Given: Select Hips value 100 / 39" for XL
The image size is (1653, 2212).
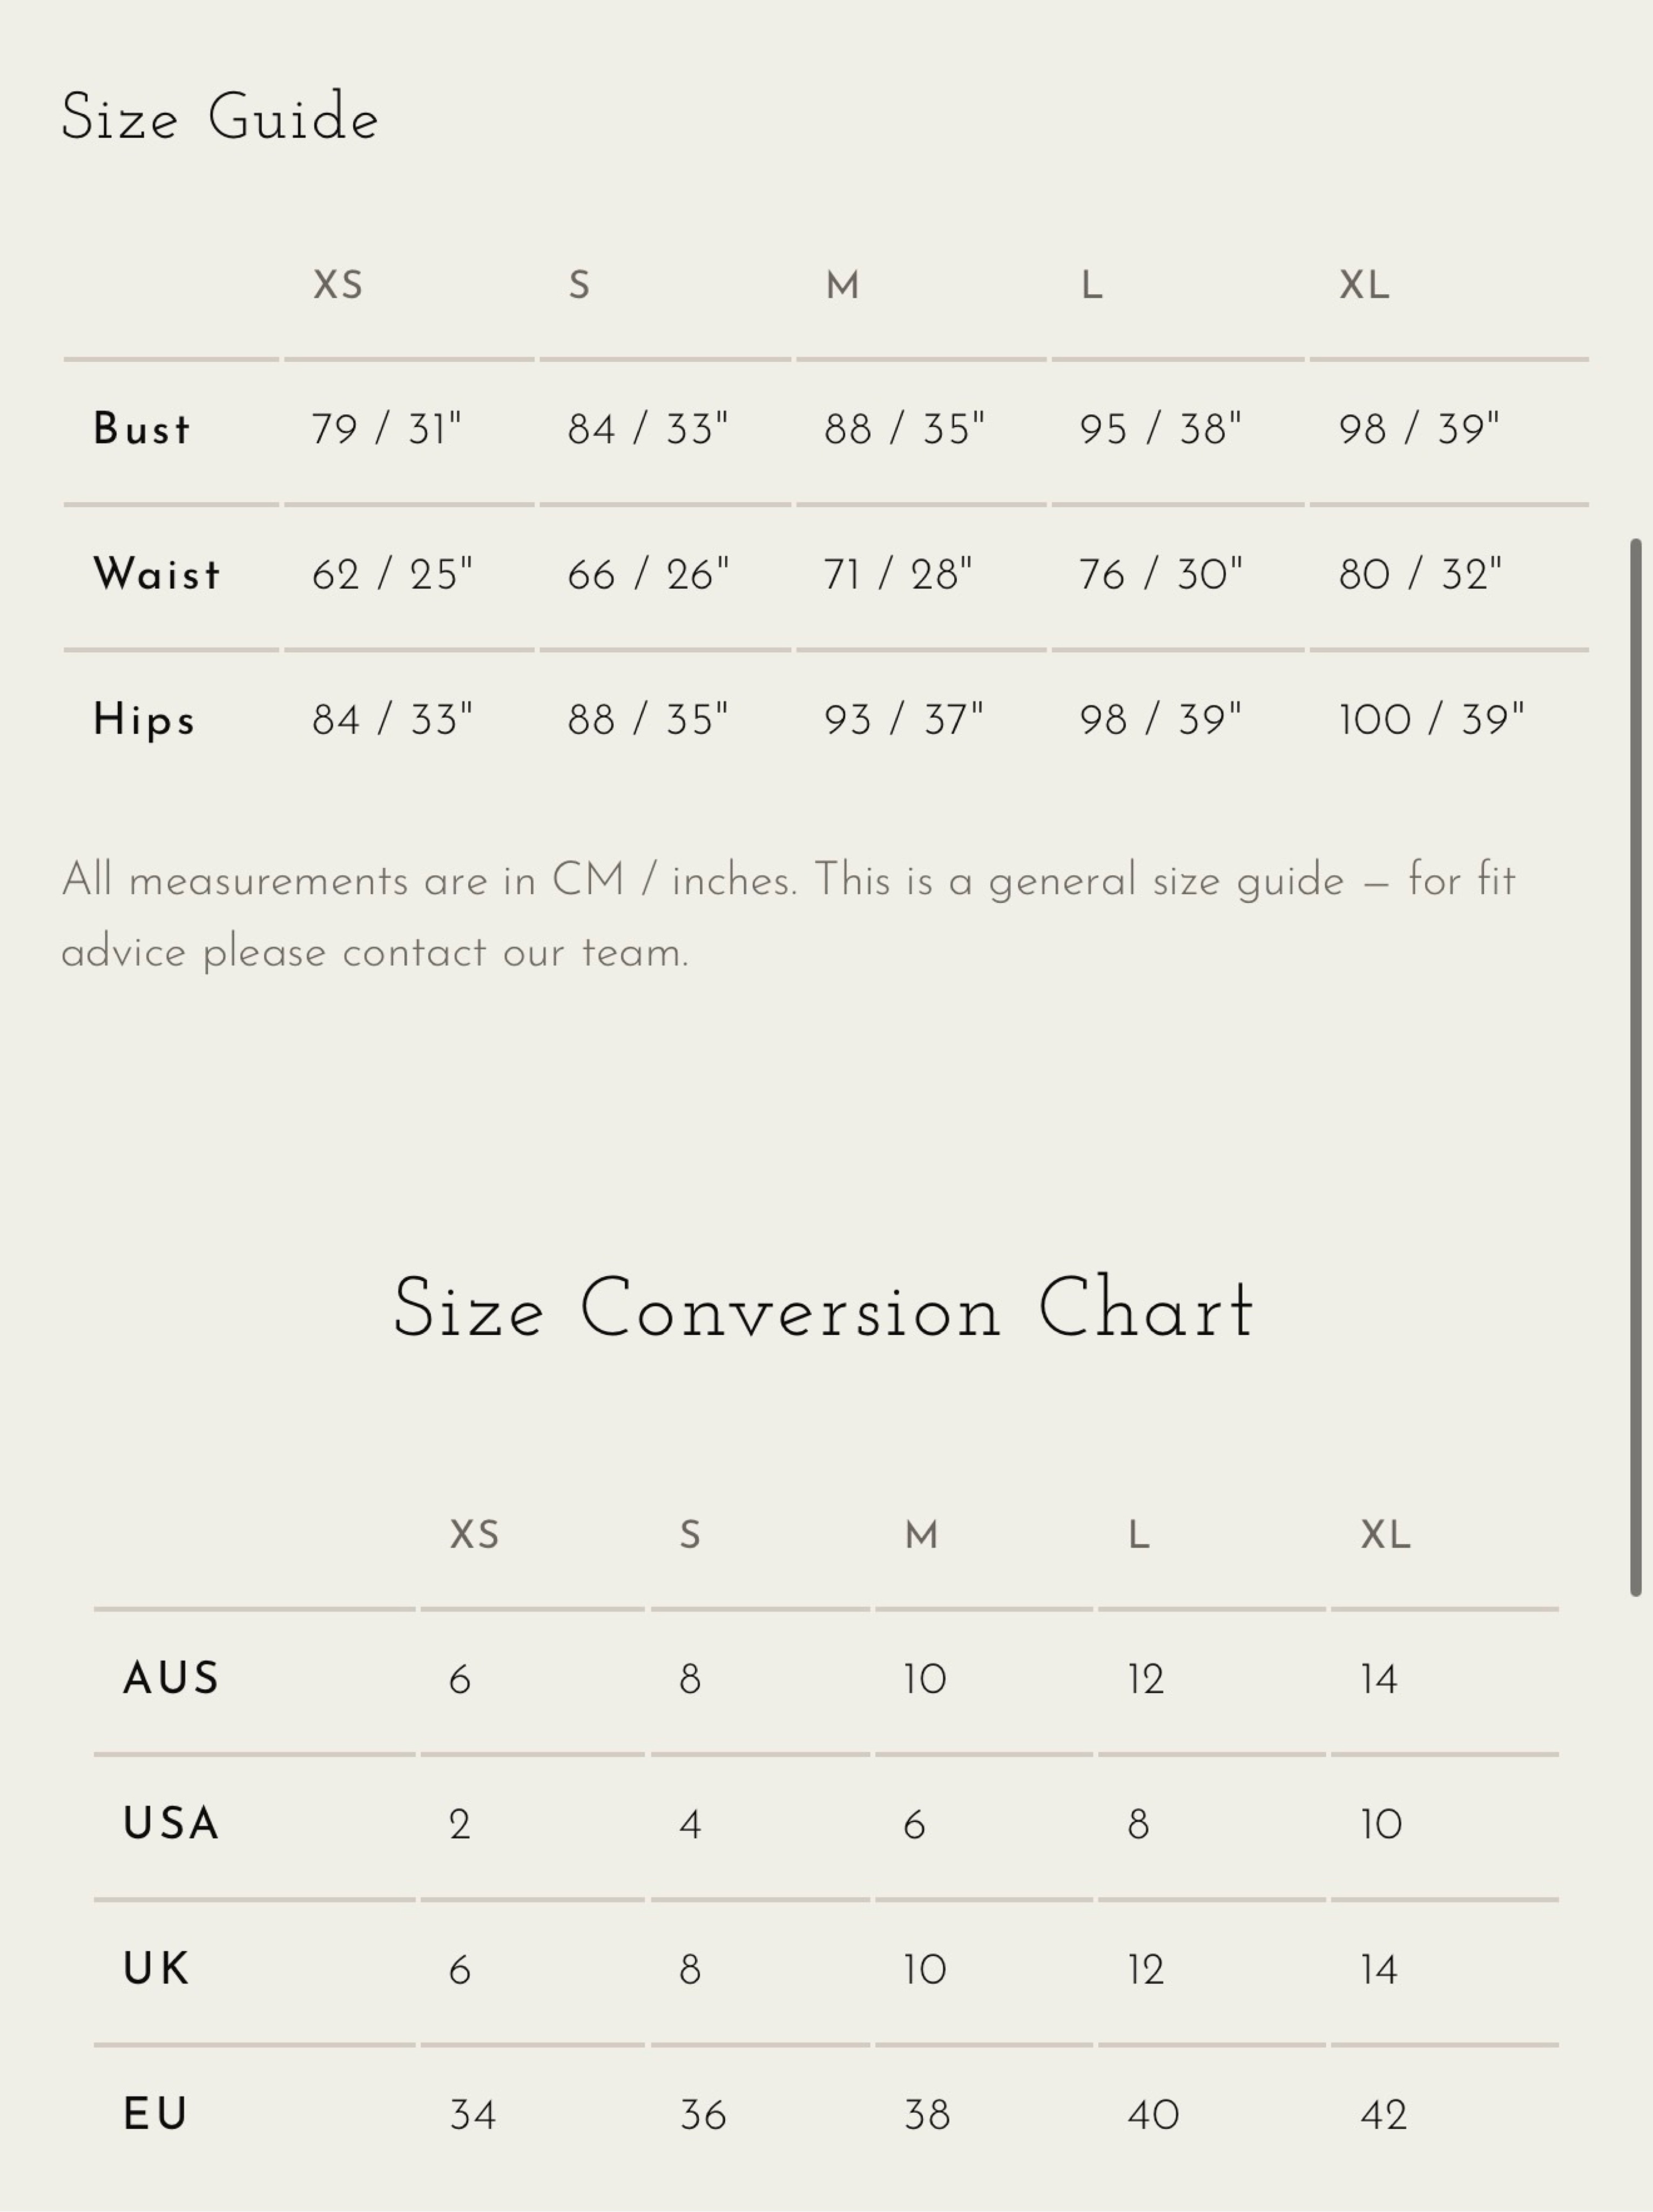Looking at the screenshot, I should click(x=1431, y=720).
